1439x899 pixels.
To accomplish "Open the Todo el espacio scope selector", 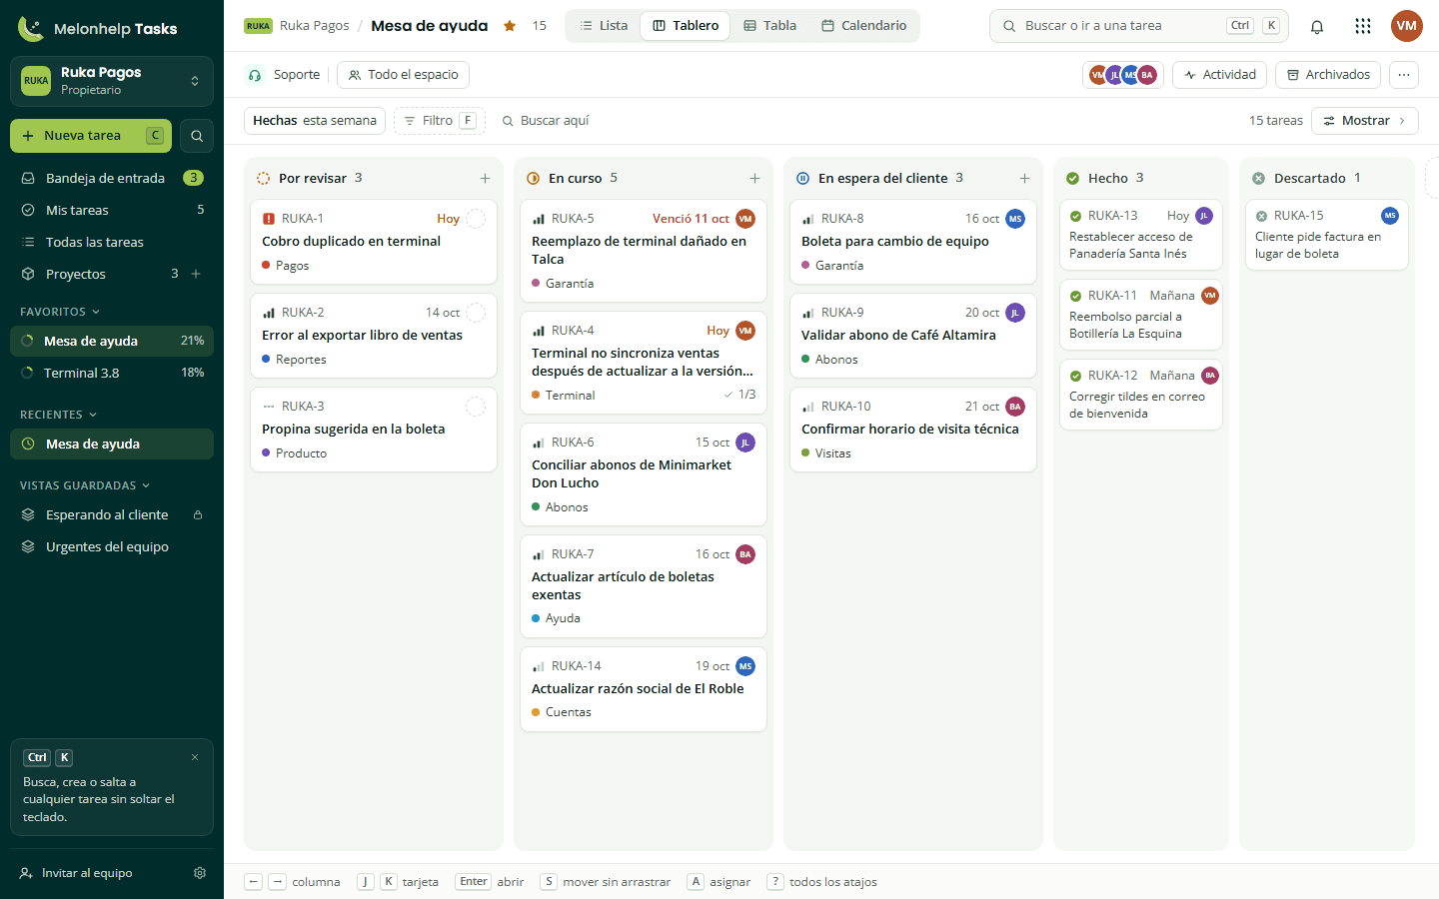I will tap(404, 75).
